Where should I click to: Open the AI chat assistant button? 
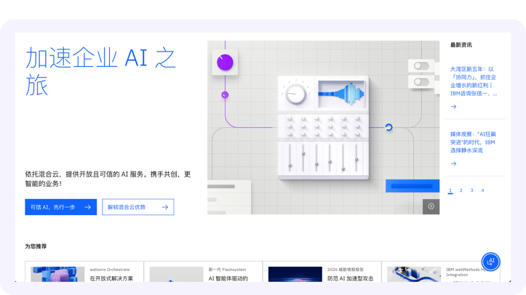pyautogui.click(x=490, y=262)
